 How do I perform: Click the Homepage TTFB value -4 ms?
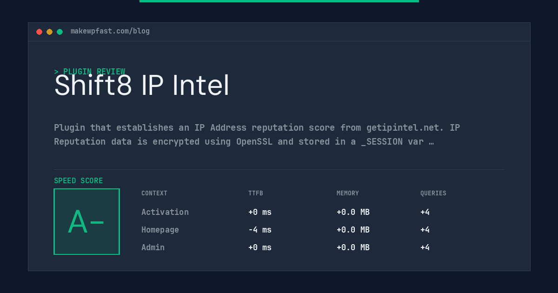[x=260, y=230]
